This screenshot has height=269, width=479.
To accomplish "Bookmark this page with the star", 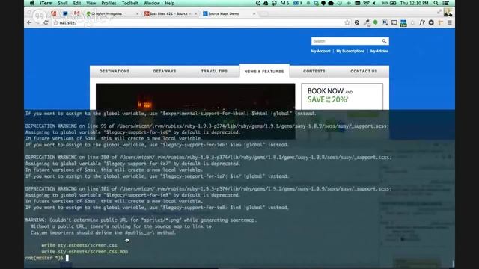I will [347, 22].
